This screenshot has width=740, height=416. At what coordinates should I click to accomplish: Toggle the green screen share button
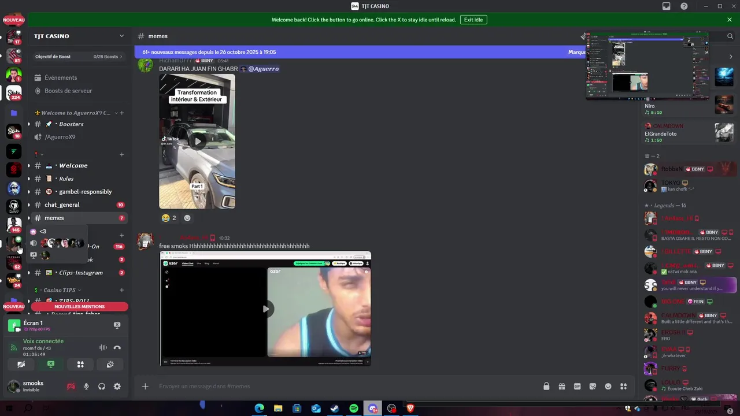tap(51, 365)
